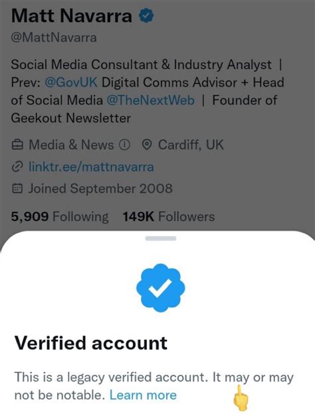Tap the Matt Navarra display name

point(72,16)
